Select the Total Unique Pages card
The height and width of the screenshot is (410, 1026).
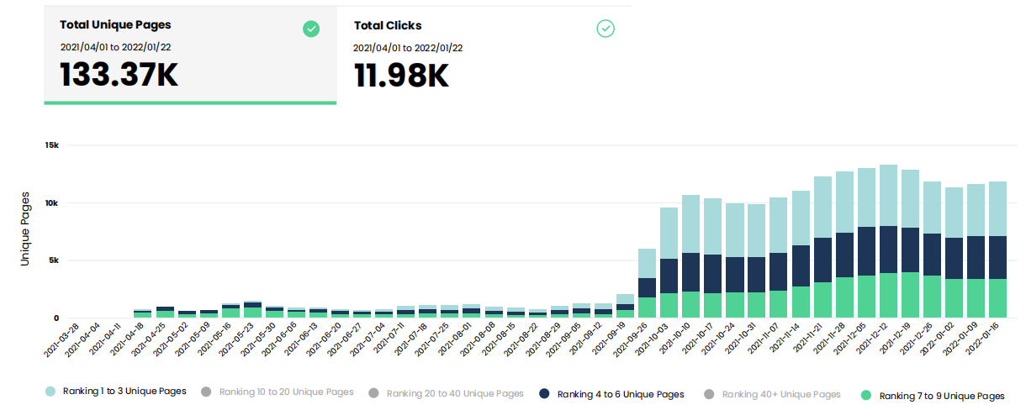[190, 55]
